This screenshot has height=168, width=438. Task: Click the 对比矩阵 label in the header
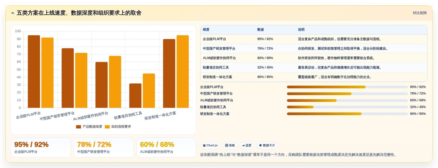point(420,13)
